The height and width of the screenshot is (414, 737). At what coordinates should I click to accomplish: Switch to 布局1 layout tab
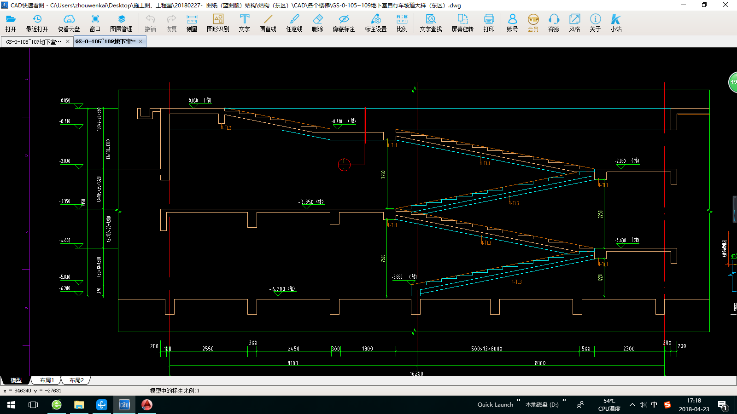pyautogui.click(x=47, y=380)
